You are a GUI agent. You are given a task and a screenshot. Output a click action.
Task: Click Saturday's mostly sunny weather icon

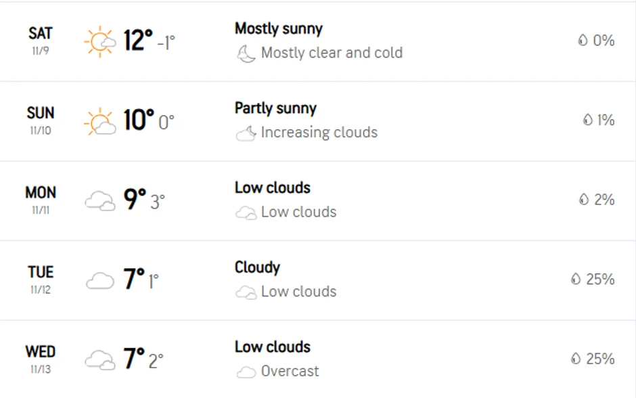point(99,41)
